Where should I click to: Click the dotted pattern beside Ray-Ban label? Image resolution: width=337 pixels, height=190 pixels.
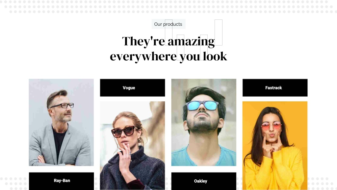click(x=14, y=183)
